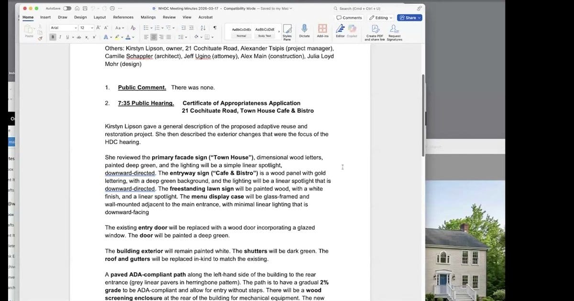The height and width of the screenshot is (301, 574).
Task: Launch the Editor tool
Action: coord(340,31)
